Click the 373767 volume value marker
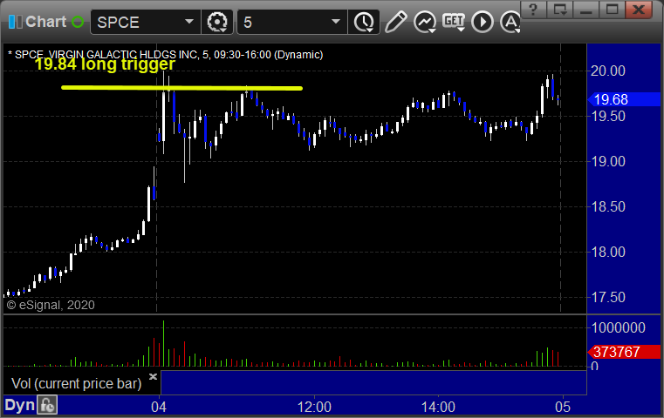Viewport: 664px width, 418px height. pos(624,352)
